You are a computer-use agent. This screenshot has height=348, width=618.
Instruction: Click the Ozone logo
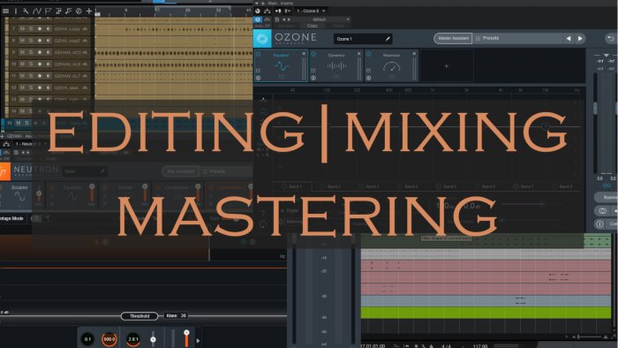pos(262,39)
